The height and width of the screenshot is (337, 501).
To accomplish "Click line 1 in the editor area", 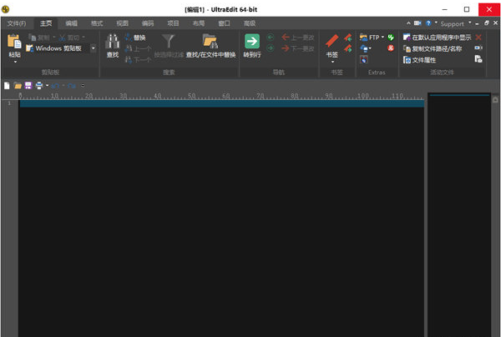I will (x=217, y=103).
